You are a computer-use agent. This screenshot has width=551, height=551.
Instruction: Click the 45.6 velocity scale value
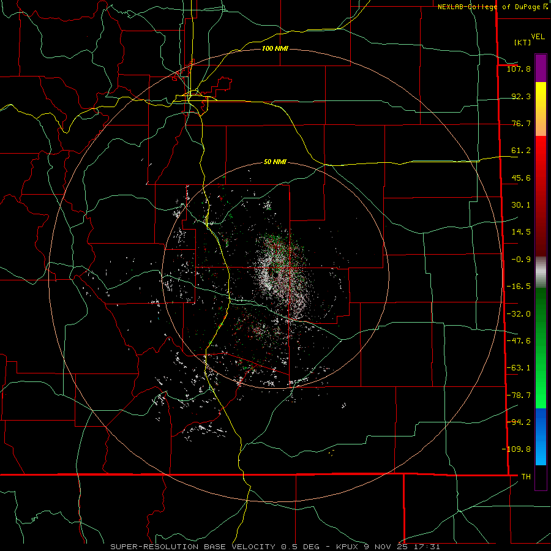(521, 178)
